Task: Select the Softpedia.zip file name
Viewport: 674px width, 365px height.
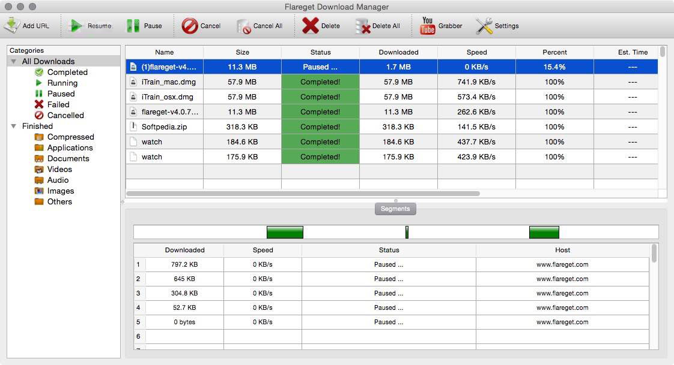Action: click(x=164, y=127)
